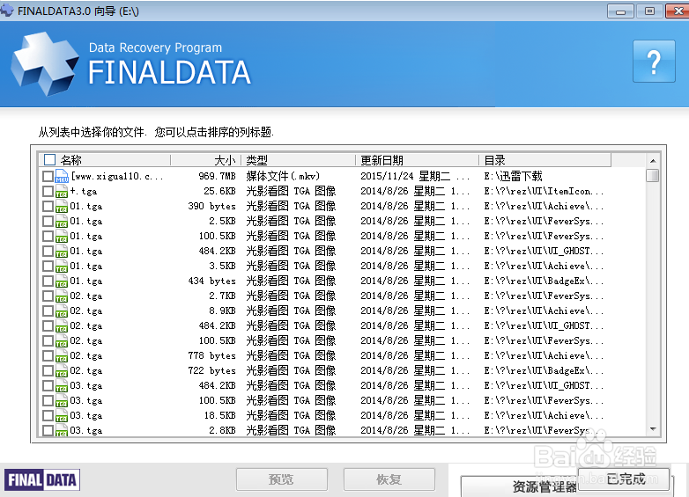This screenshot has height=497, width=689.
Task: Click FINALDATA cross logo in banner
Action: (44, 63)
